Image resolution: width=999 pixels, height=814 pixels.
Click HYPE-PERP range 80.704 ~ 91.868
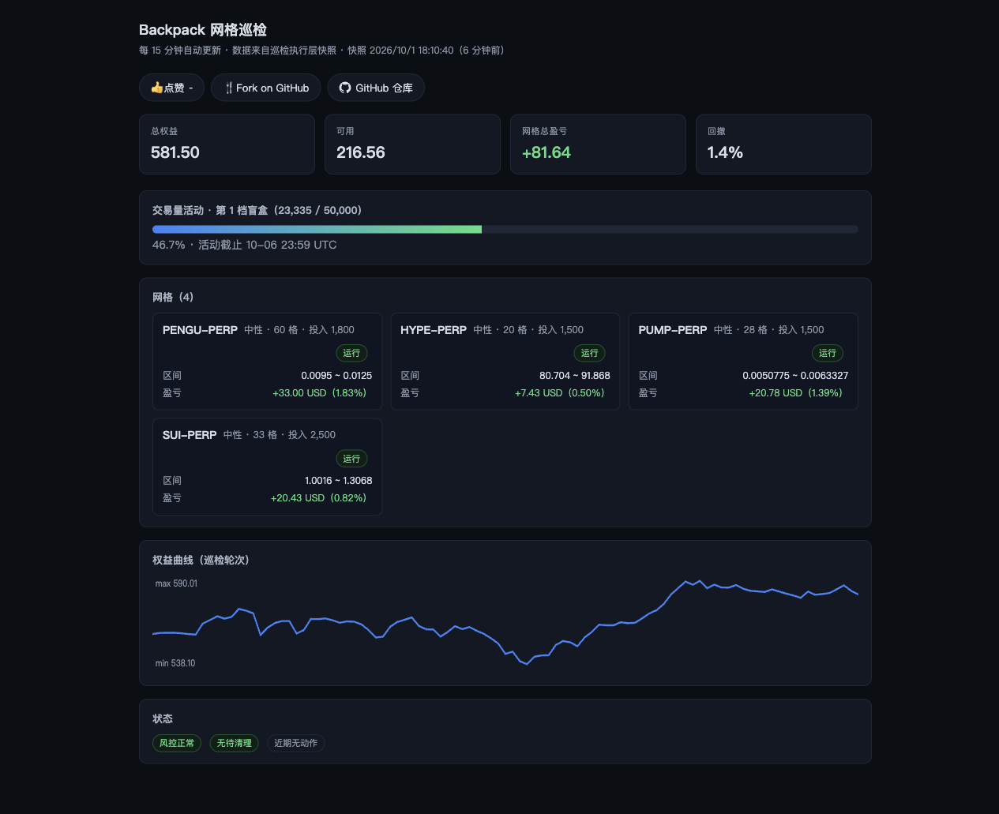tap(575, 375)
